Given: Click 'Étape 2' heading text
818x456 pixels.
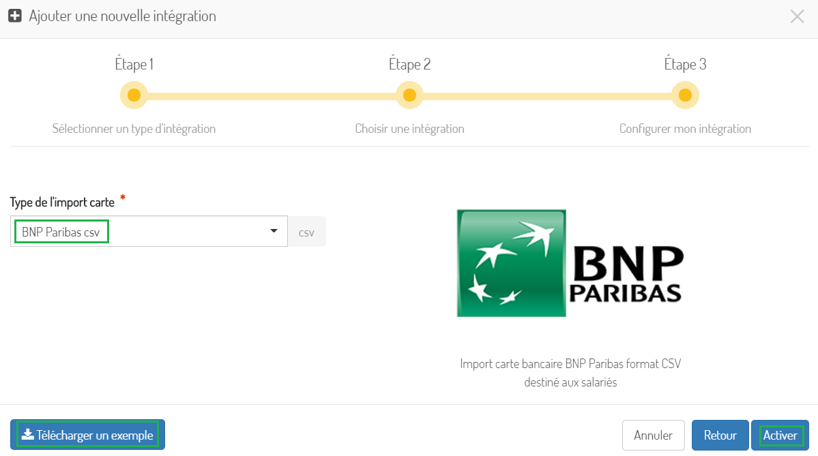Looking at the screenshot, I should [409, 64].
